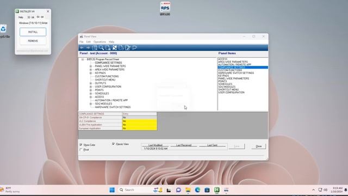
Task: Click the edit document pencil toolbar icon
Action: (128, 47)
